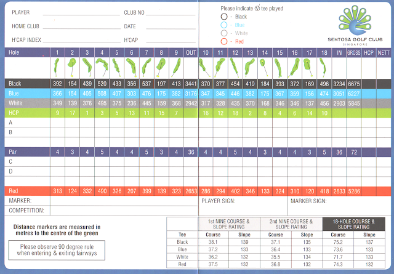Click Red 18-hole course rating 74.3
This screenshot has height=274, width=394.
click(338, 264)
